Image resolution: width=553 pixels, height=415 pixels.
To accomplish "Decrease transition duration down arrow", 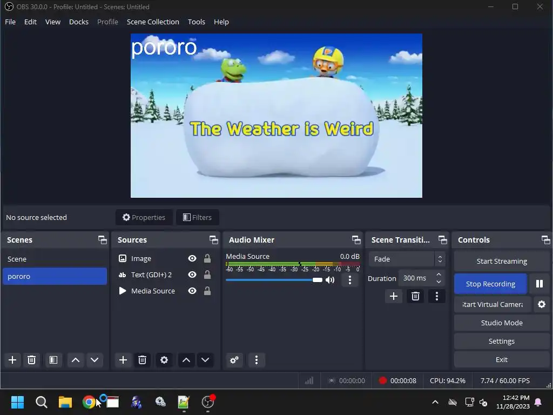I will point(439,282).
